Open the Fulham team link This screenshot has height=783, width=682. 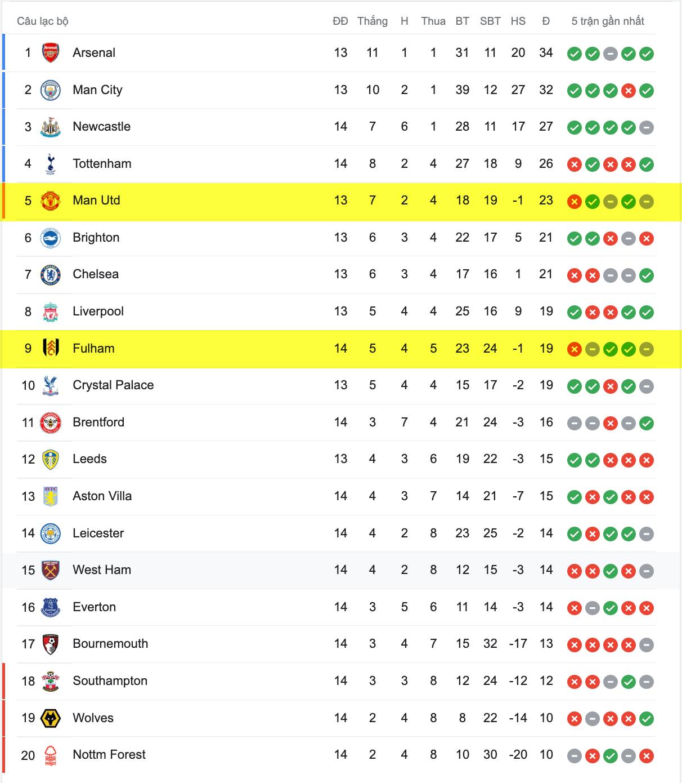(x=93, y=349)
